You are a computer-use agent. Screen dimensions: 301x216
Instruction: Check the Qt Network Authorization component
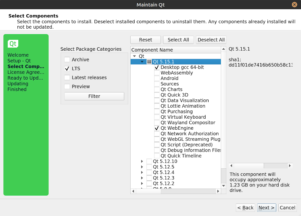tap(157, 134)
